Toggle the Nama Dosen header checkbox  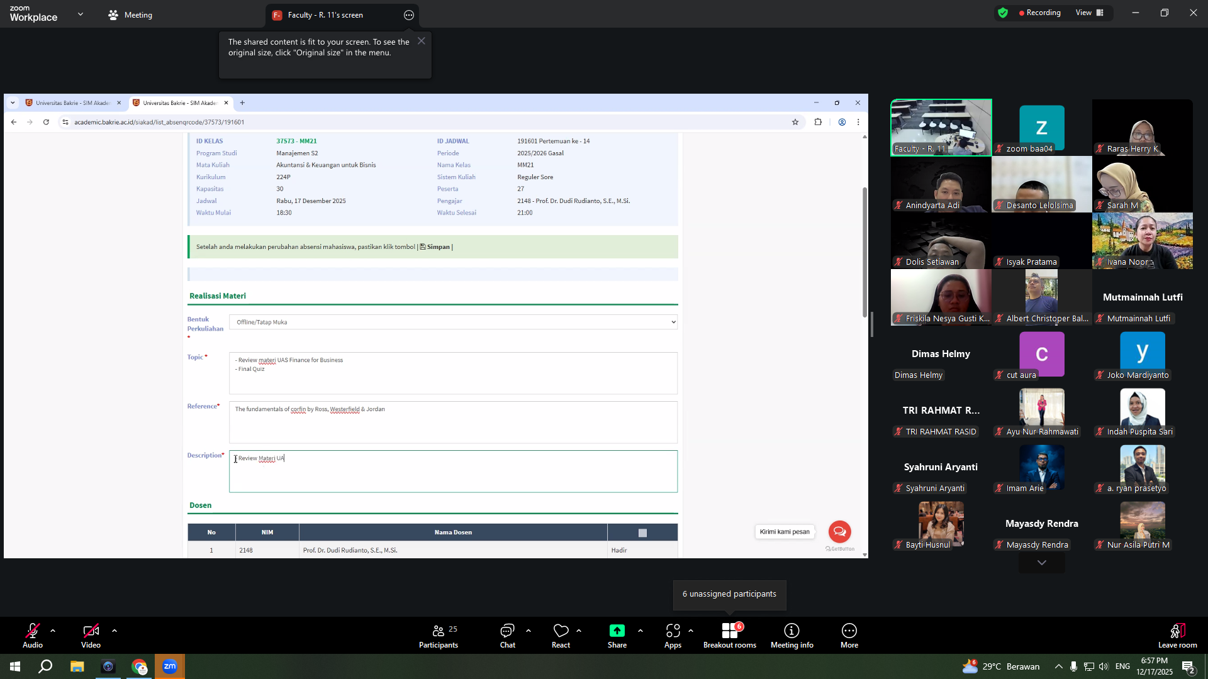point(642,533)
